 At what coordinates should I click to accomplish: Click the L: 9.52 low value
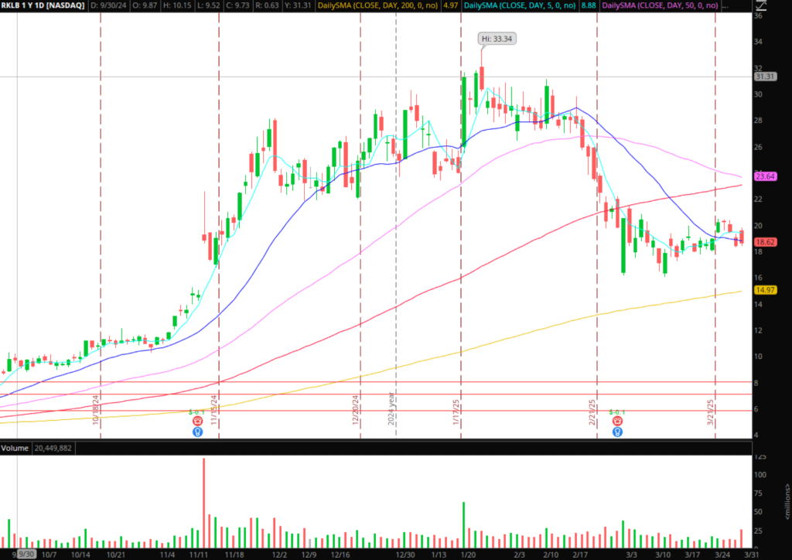(209, 5)
